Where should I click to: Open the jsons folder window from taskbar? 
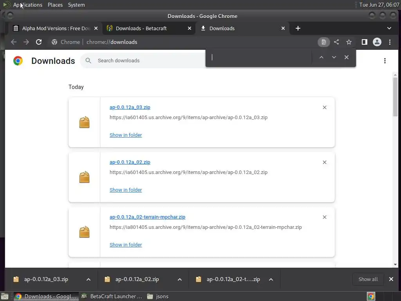tap(158, 296)
